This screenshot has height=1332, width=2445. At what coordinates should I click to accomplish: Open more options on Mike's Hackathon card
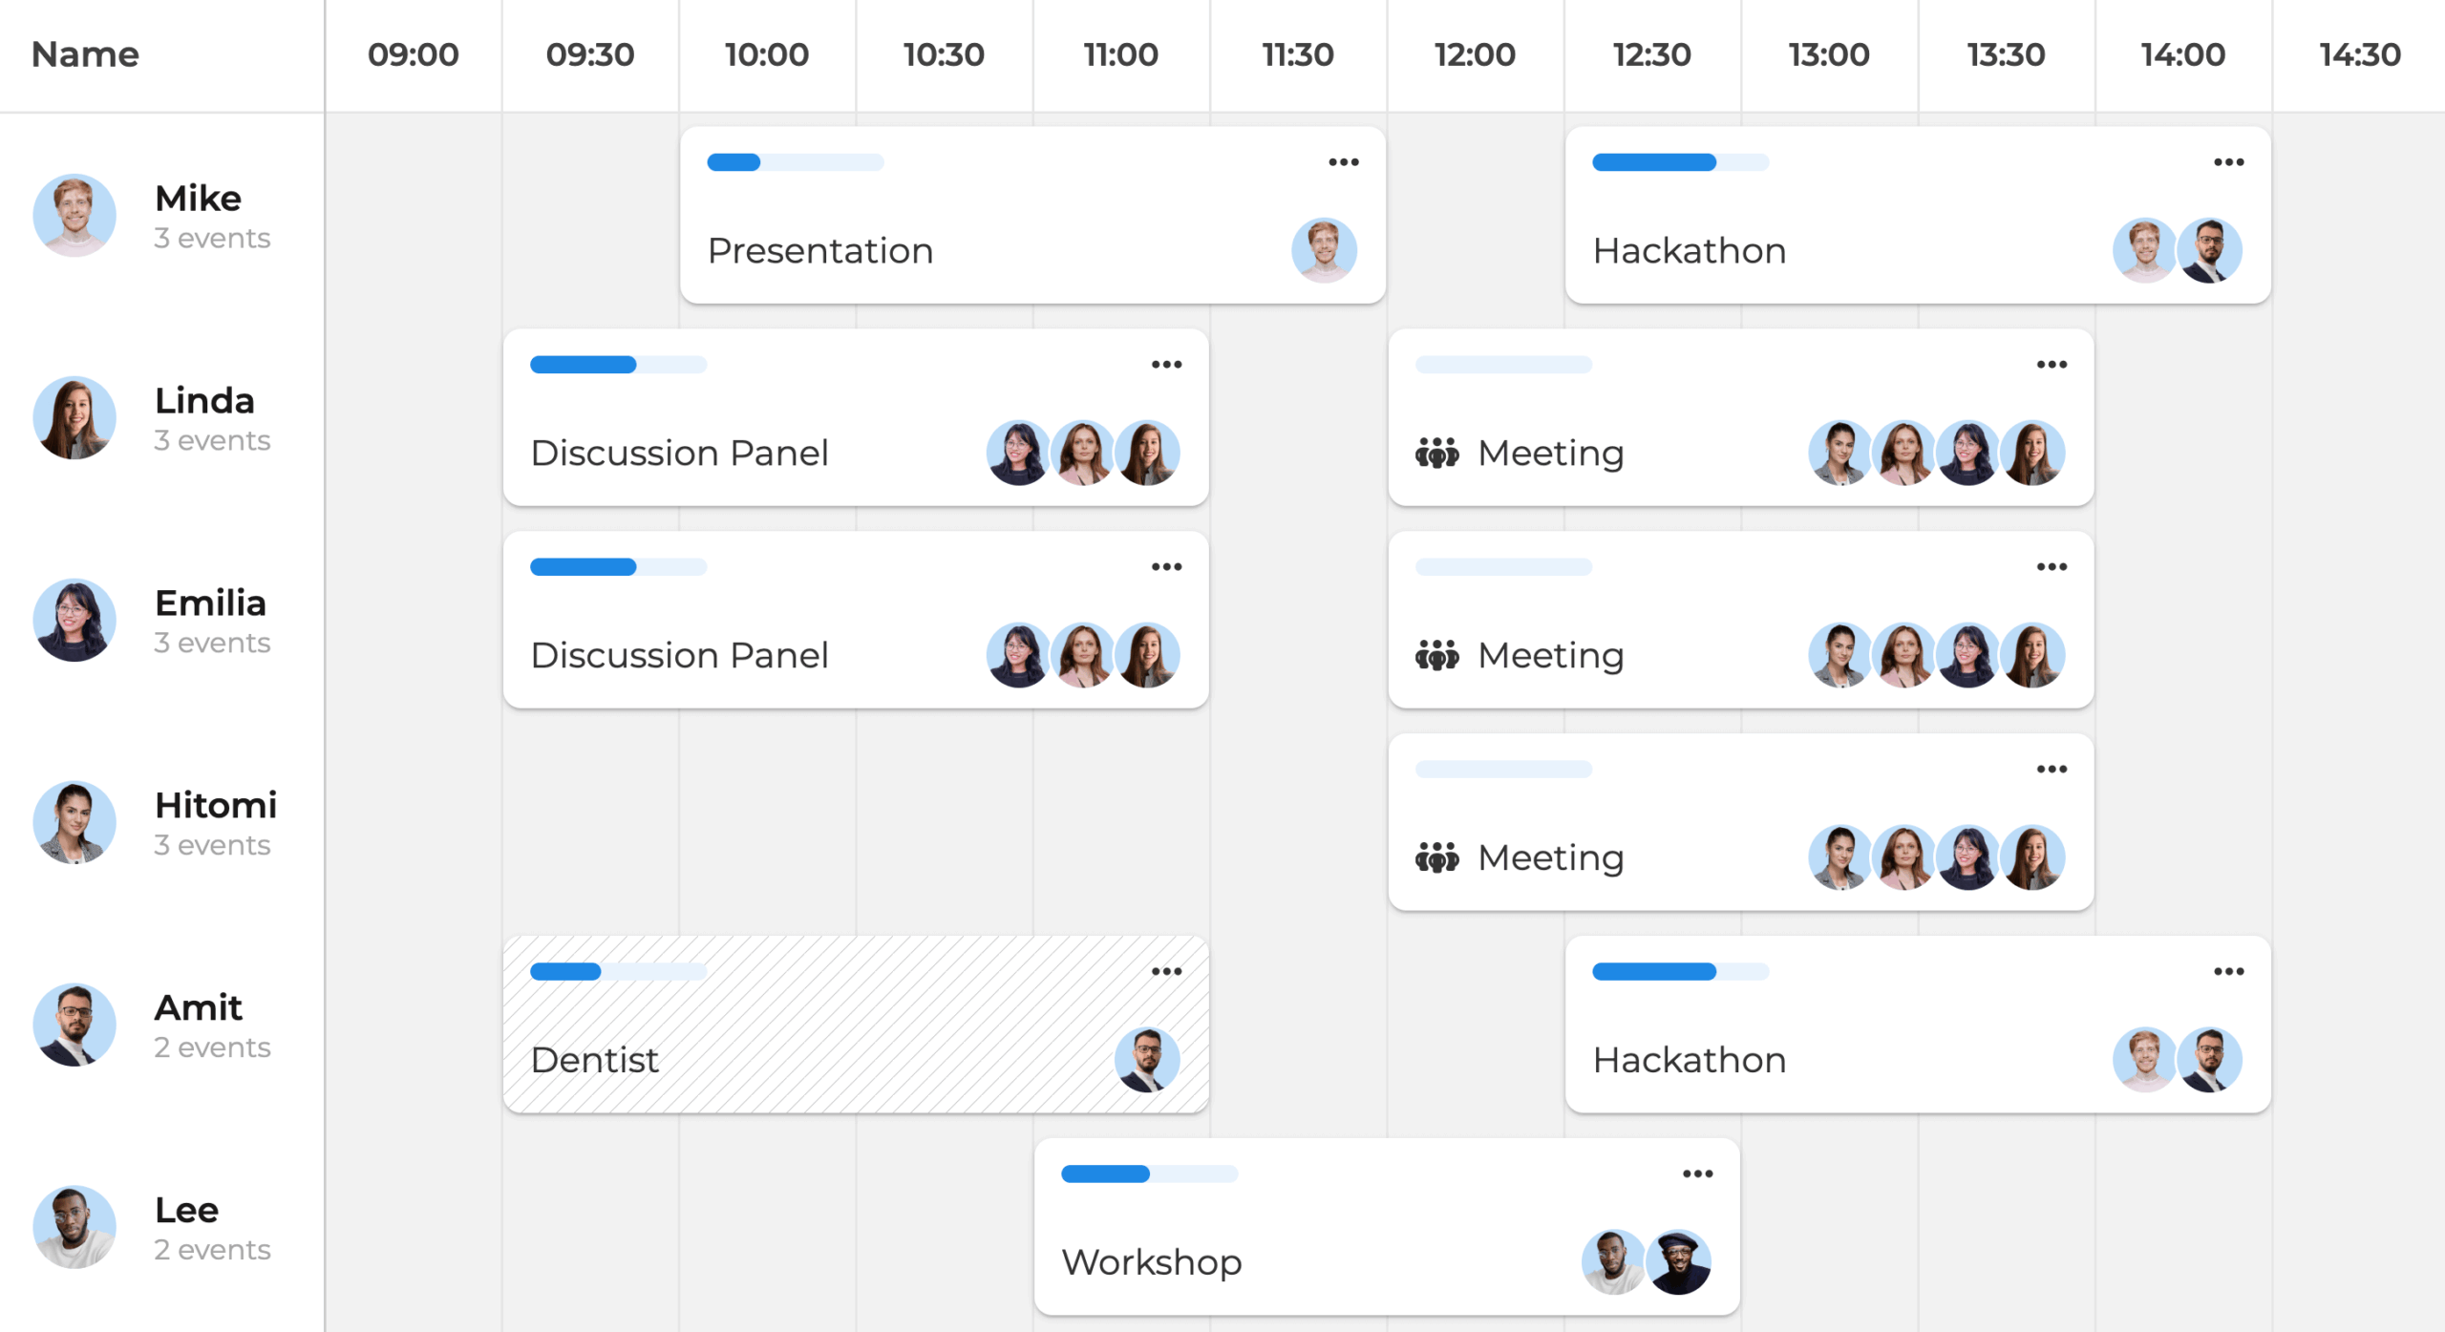[2228, 162]
